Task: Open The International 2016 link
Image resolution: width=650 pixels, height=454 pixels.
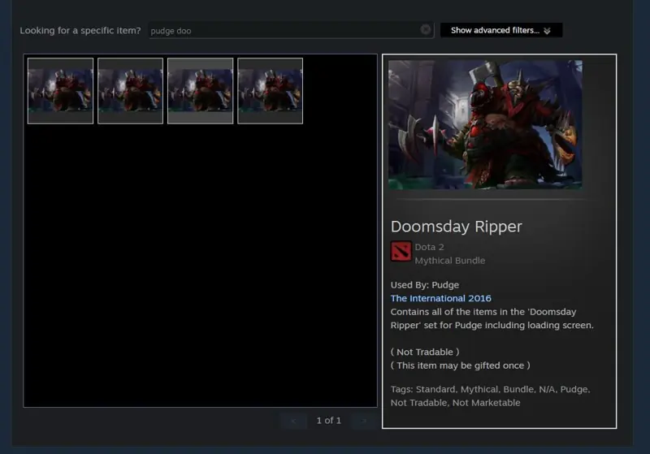Action: pos(440,298)
